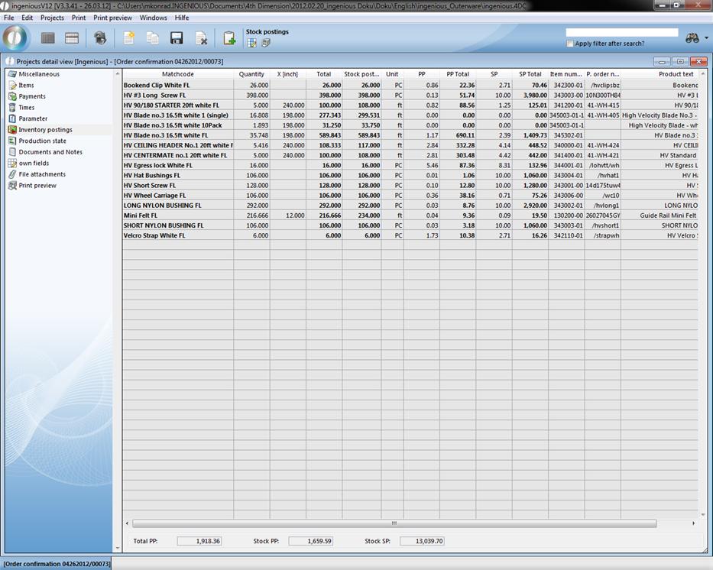The image size is (713, 570).
Task: Click the binoculars search icon
Action: 692,38
